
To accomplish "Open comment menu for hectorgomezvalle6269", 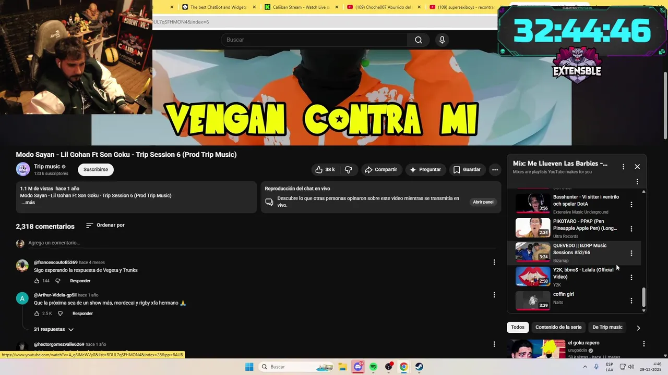I will [494, 344].
